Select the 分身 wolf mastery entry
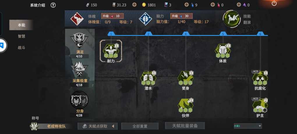 79,104
